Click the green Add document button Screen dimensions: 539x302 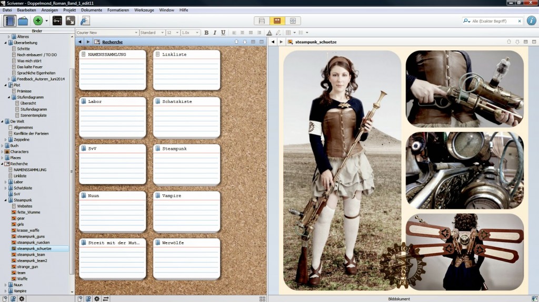[37, 21]
